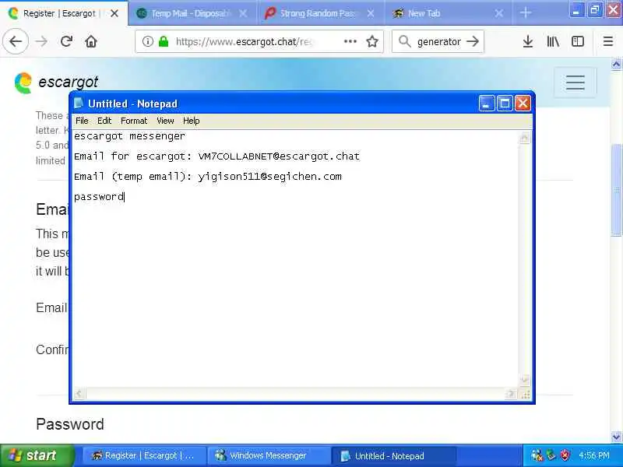The width and height of the screenshot is (623, 467).
Task: Open the Firefox home page icon
Action: tap(91, 41)
